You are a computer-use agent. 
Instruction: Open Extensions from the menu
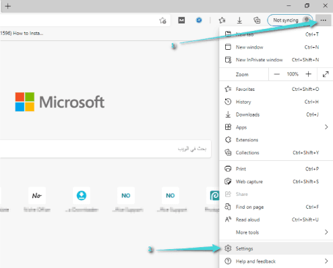pos(276,140)
